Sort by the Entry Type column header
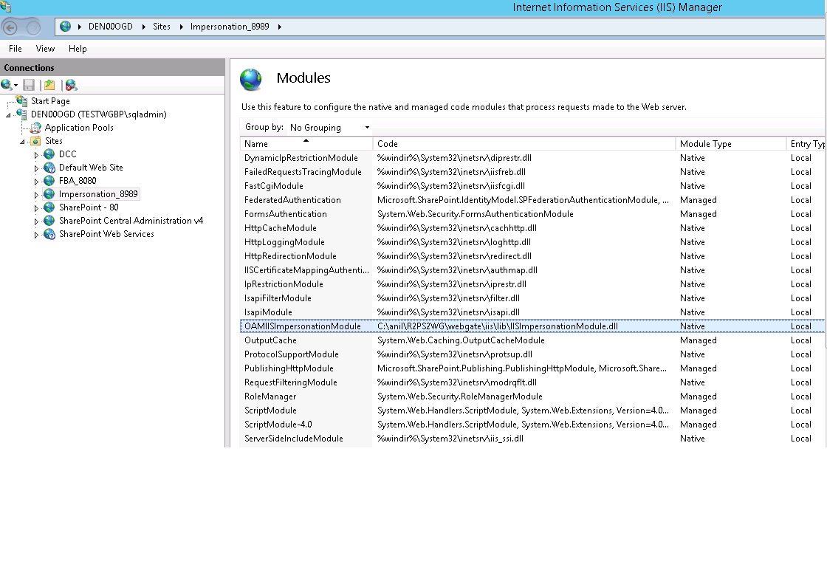827x567 pixels. click(806, 143)
